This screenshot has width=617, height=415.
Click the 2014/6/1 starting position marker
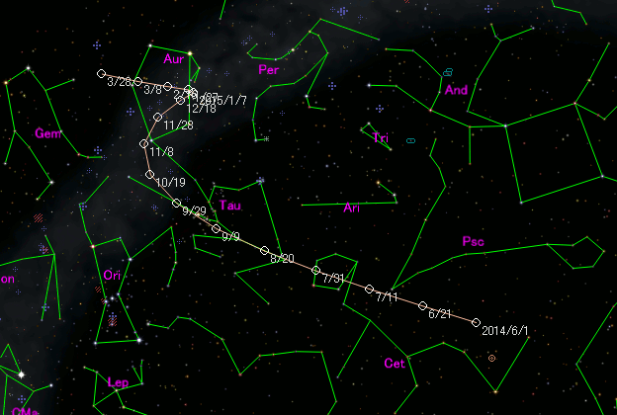pyautogui.click(x=476, y=322)
